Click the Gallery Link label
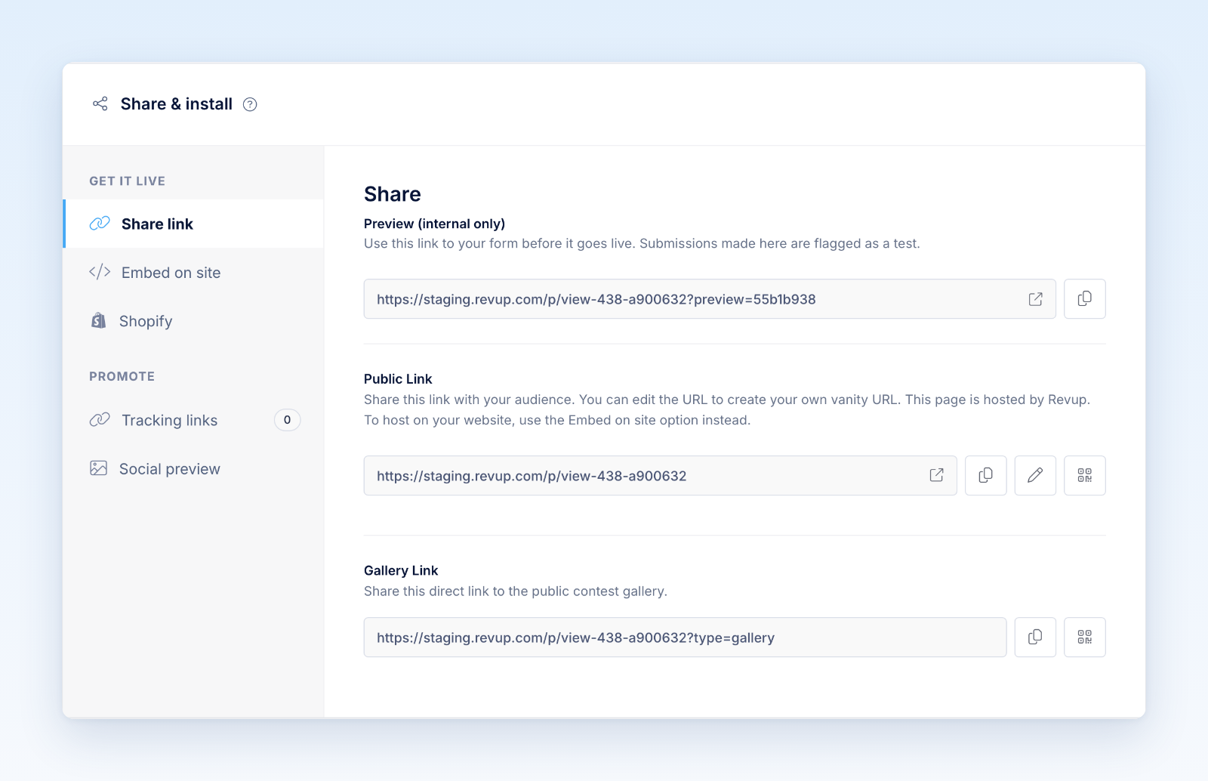1208x781 pixels. tap(401, 570)
